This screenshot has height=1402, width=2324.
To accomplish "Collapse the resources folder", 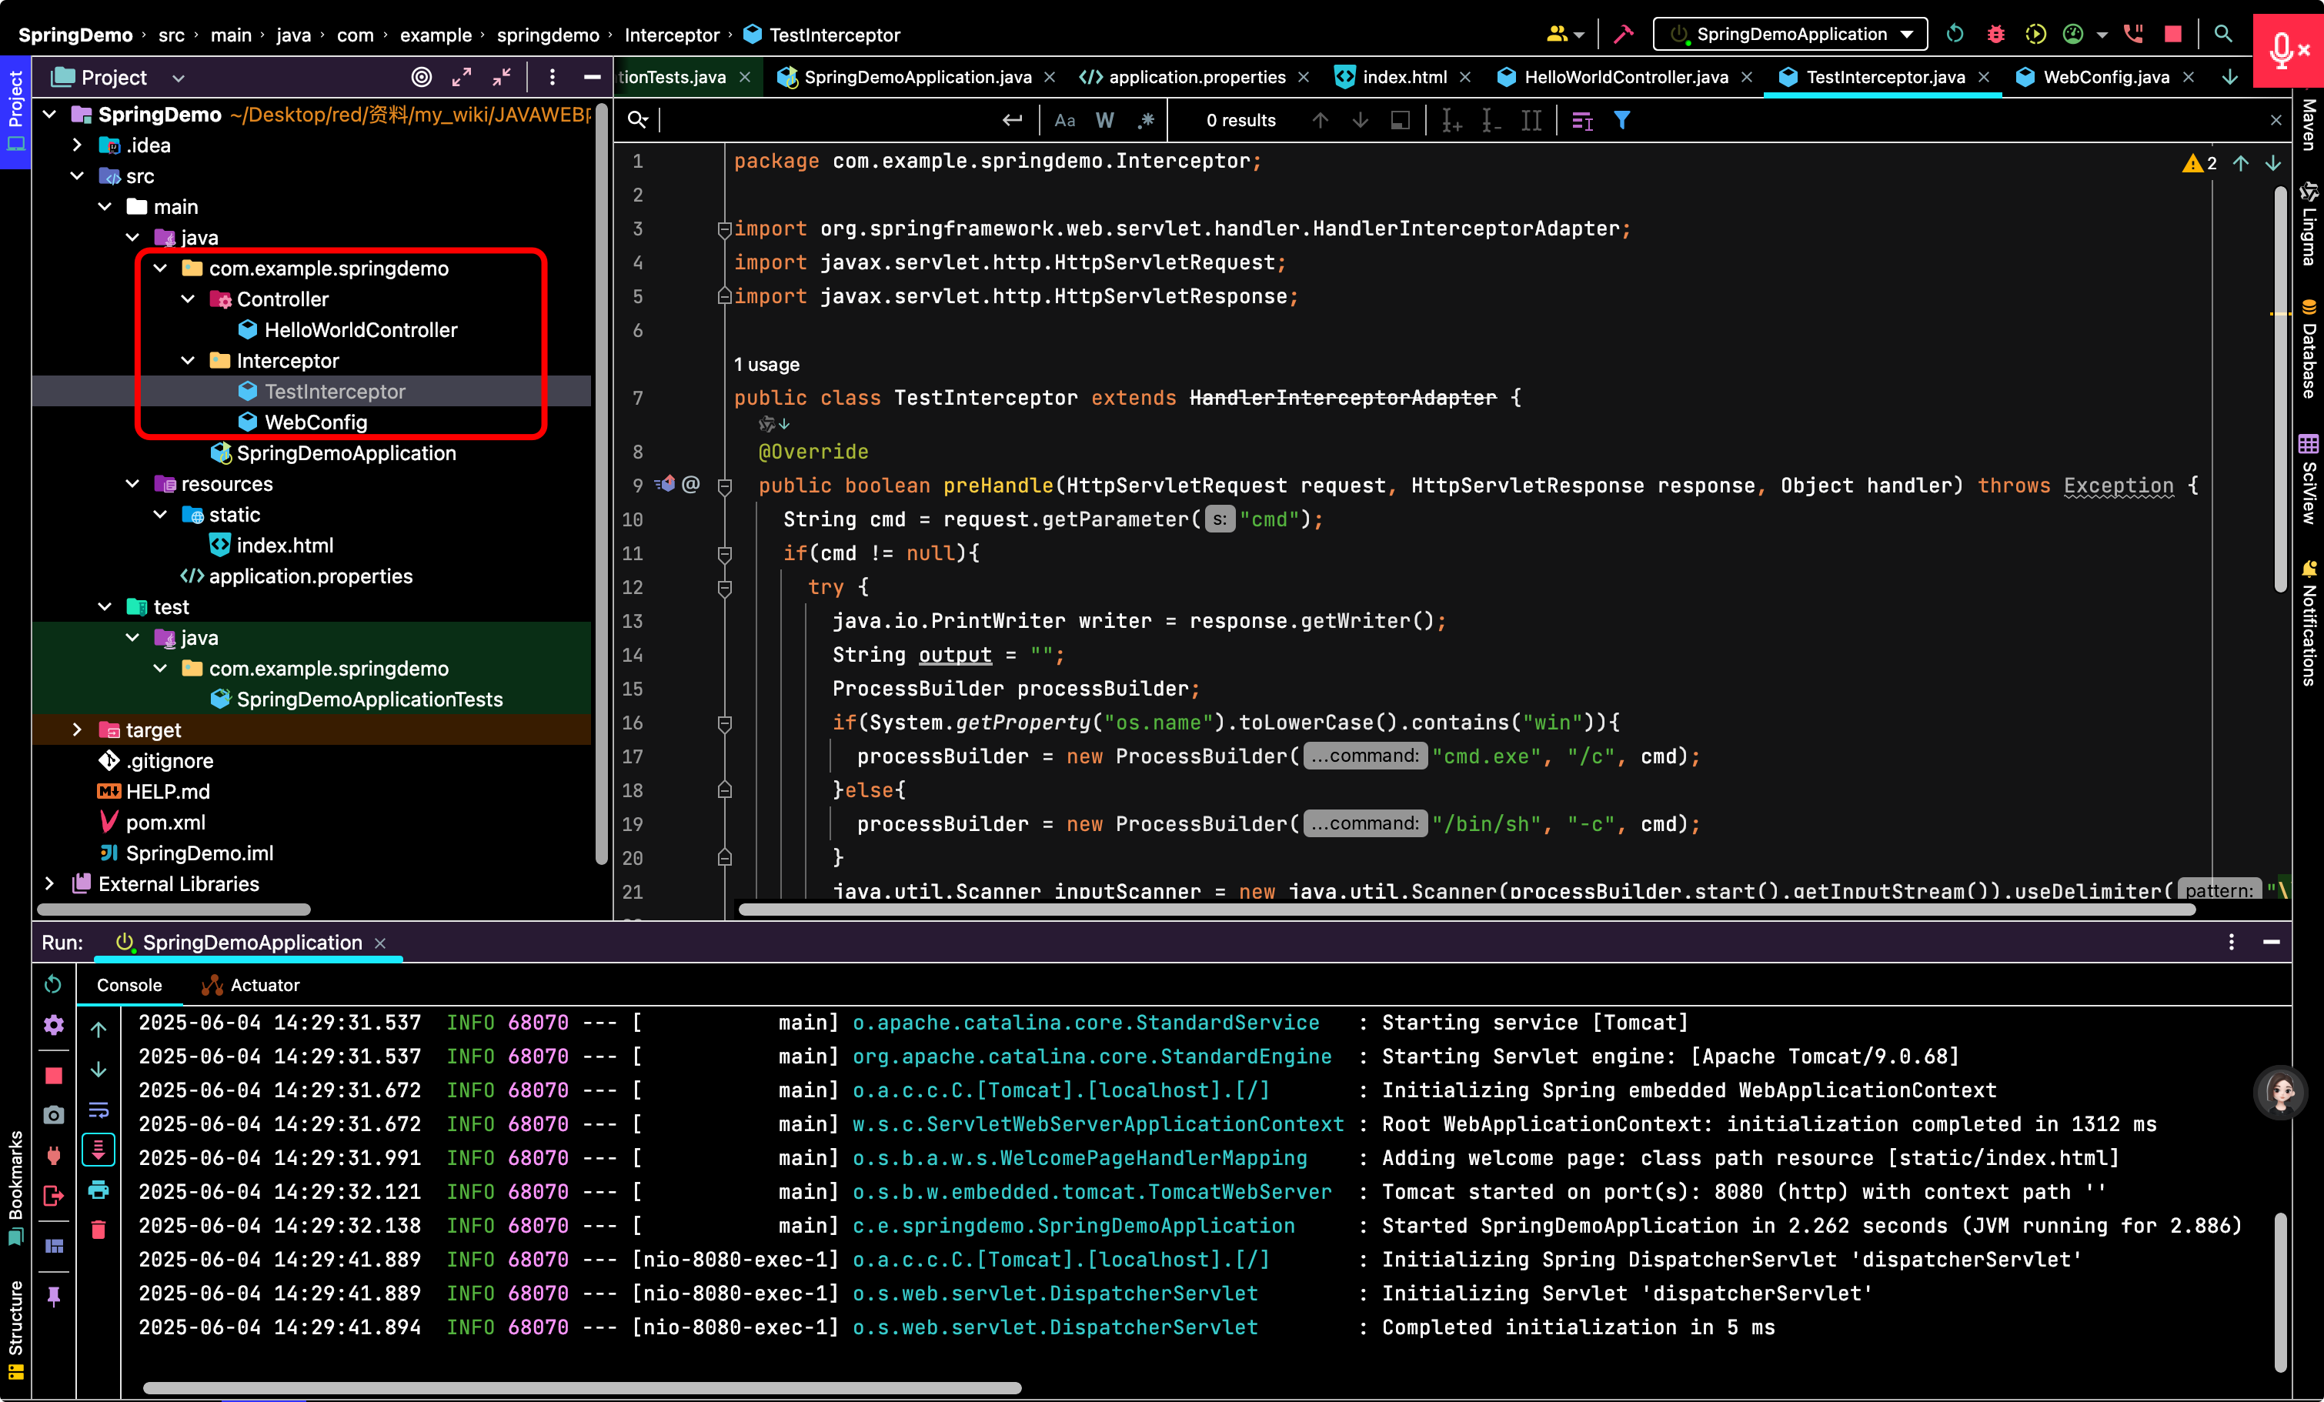I will (x=132, y=484).
